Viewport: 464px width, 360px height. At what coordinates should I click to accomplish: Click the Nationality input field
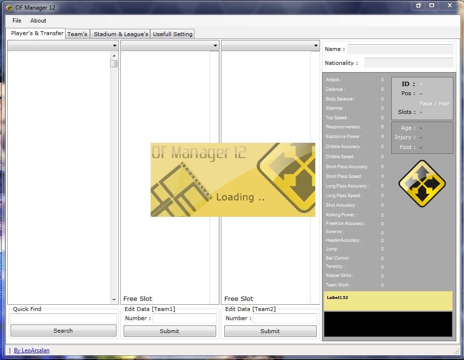(x=408, y=63)
